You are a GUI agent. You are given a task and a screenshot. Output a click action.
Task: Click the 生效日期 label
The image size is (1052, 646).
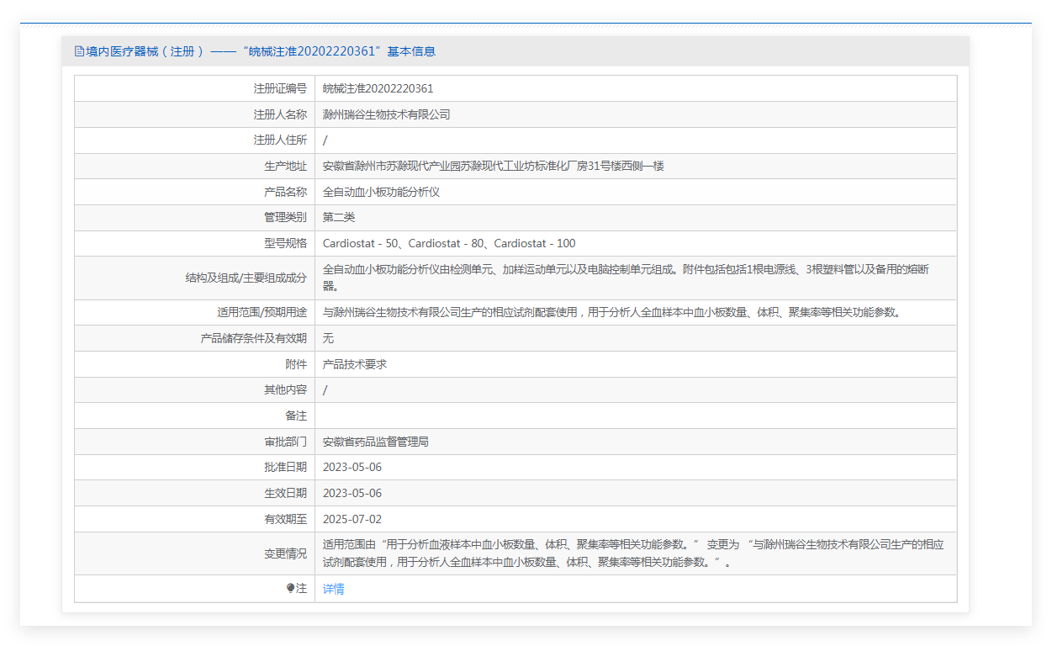pos(286,493)
